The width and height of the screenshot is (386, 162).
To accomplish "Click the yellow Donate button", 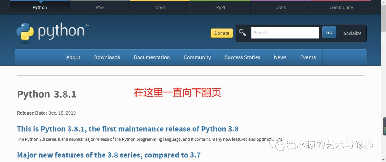I will click(222, 33).
